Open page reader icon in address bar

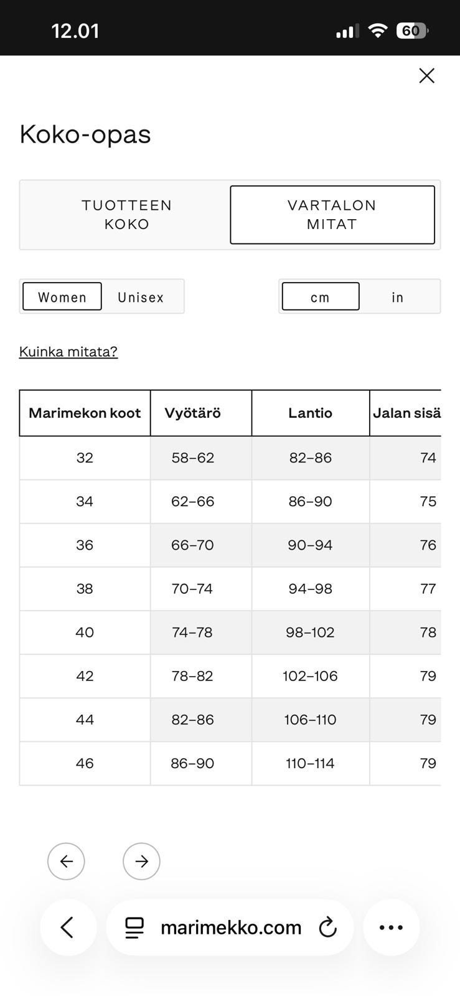(134, 928)
